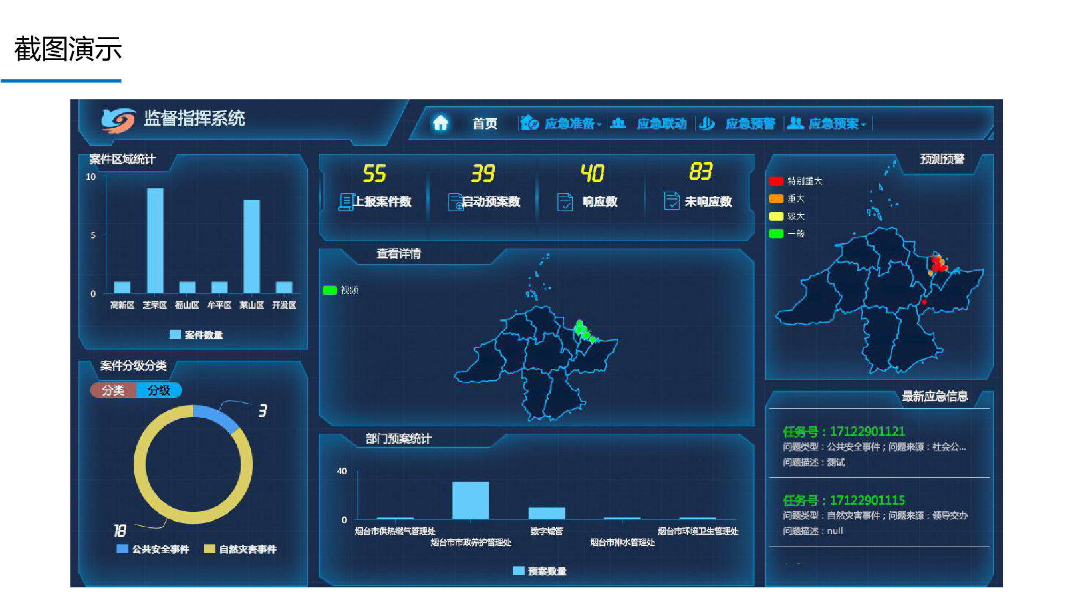Open the 首页 menu item

[x=484, y=123]
